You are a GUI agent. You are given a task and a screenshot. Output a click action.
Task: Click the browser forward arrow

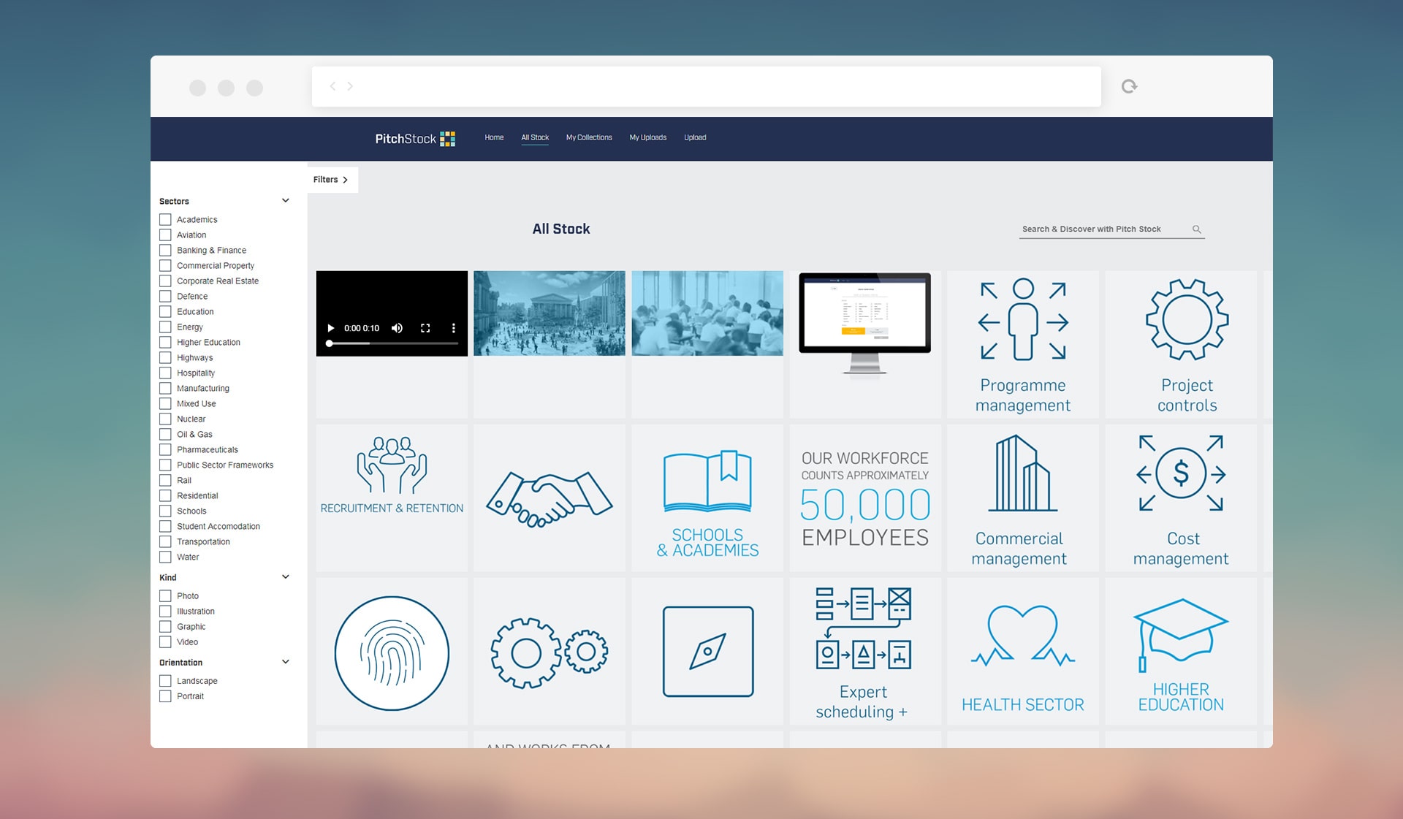[x=350, y=86]
